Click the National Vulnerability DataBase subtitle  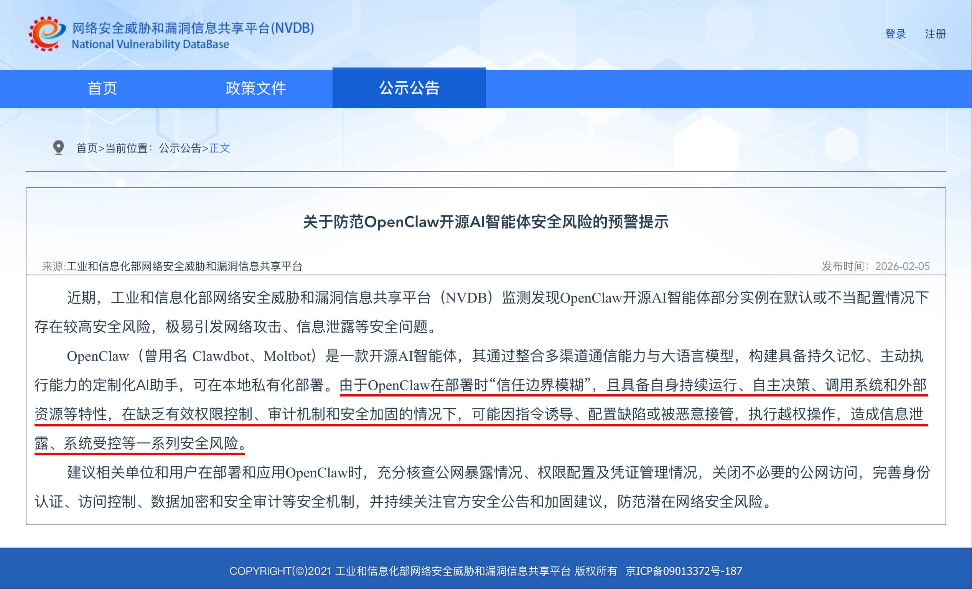pos(150,44)
